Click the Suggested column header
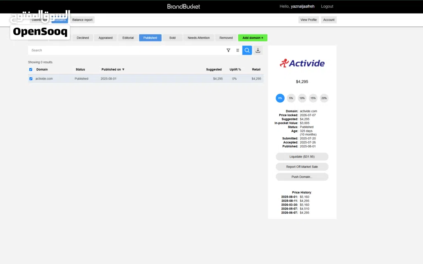The height and width of the screenshot is (264, 423). (x=214, y=69)
